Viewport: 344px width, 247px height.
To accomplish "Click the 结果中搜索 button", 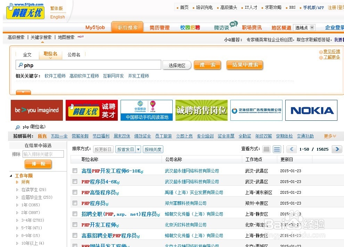I will click(x=245, y=65).
